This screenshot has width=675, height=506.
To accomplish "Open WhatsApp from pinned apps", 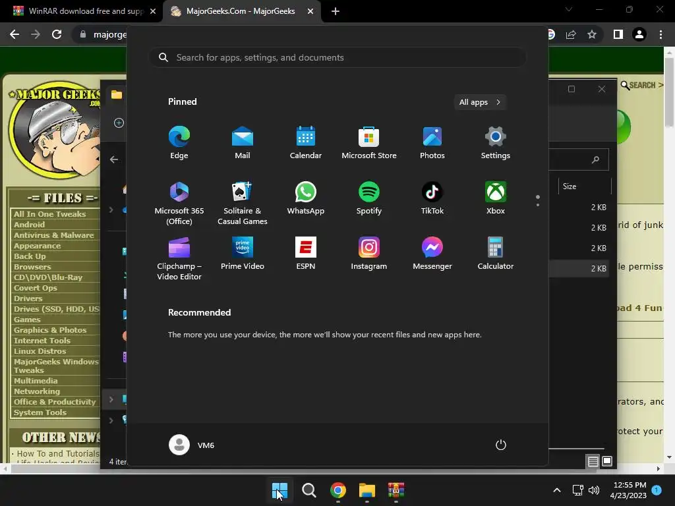I will click(306, 198).
